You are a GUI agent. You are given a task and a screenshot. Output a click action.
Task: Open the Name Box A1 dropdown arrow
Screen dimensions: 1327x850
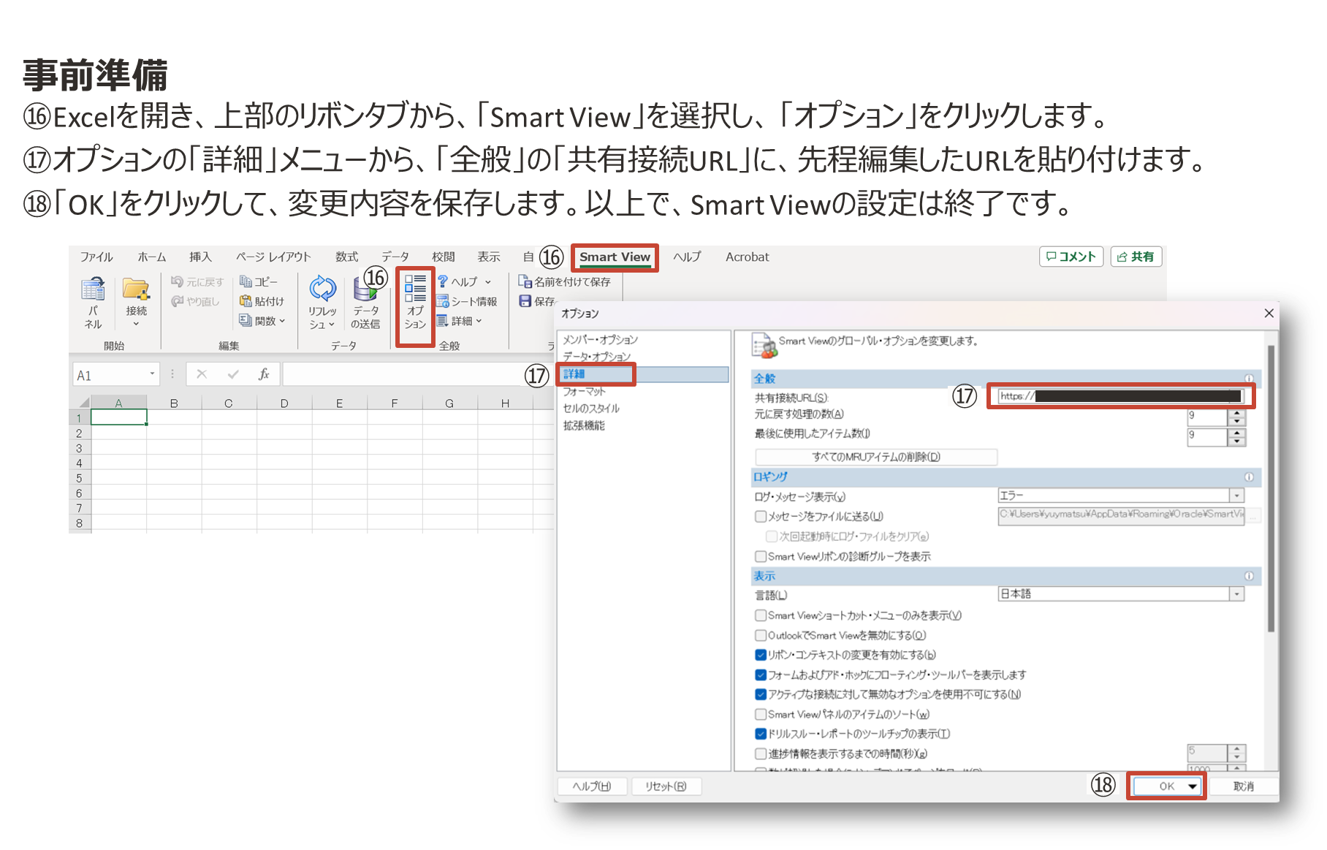click(x=152, y=374)
